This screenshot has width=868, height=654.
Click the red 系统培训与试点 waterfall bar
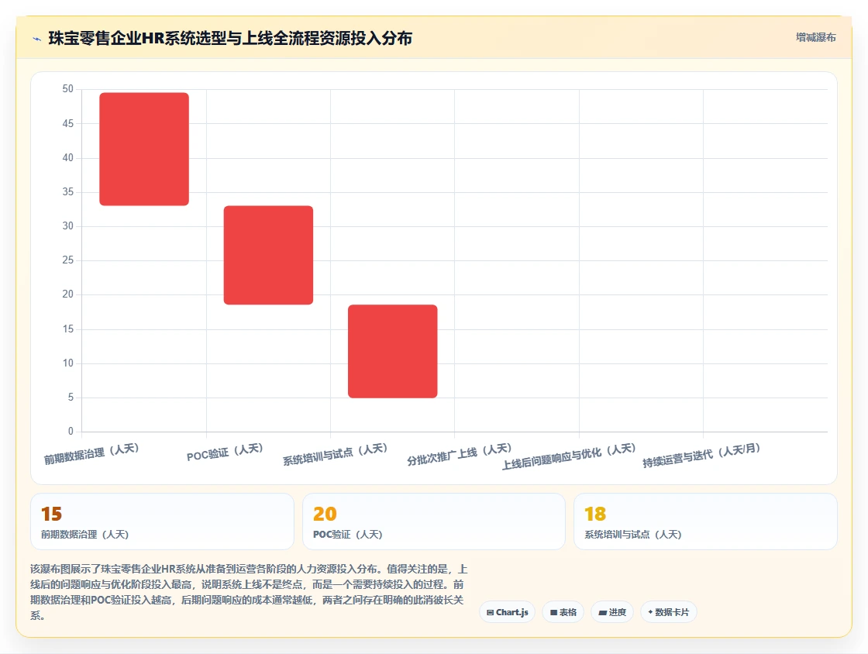coord(392,351)
